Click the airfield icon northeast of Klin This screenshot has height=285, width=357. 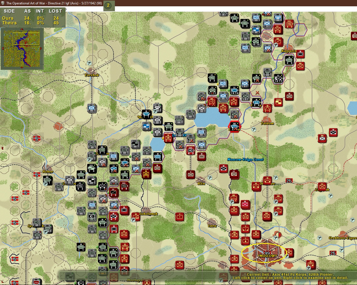click(x=210, y=178)
